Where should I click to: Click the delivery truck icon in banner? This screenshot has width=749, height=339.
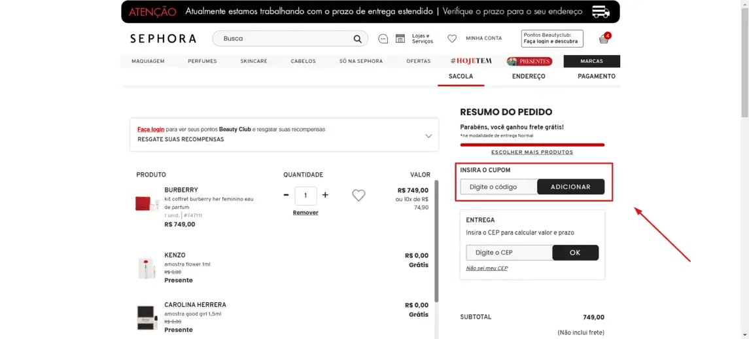point(601,12)
